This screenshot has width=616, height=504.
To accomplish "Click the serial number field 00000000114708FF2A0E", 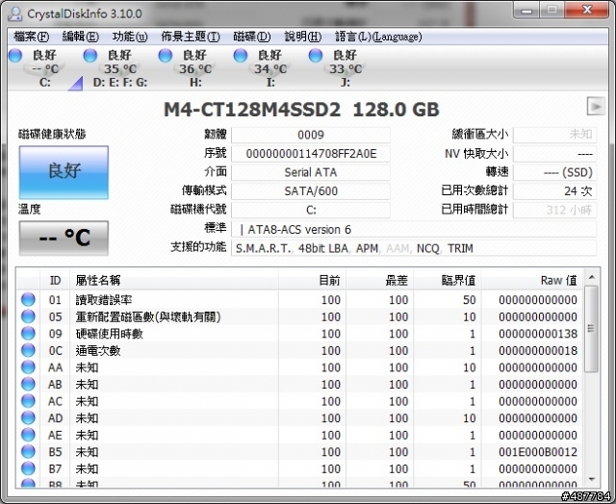I will [x=311, y=154].
